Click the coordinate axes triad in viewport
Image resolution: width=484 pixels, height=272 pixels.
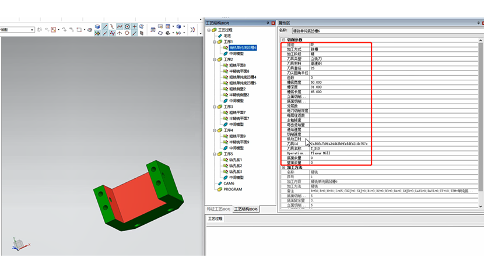[19, 243]
